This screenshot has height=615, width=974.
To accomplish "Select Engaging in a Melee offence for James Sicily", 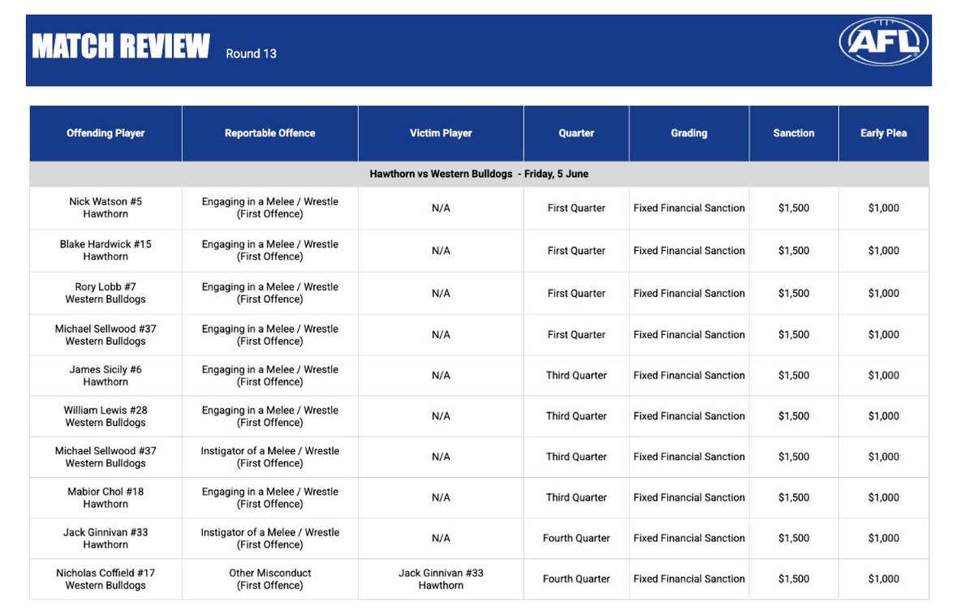I will click(270, 376).
